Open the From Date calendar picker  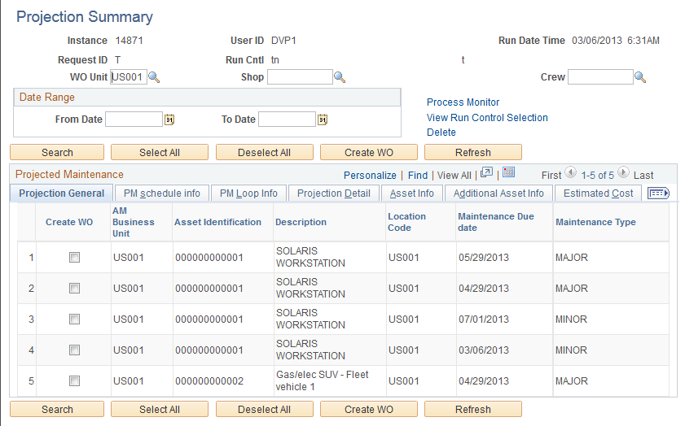pos(169,120)
